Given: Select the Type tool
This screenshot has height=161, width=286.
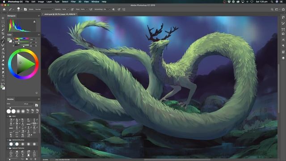Looking at the screenshot, I should 3,76.
